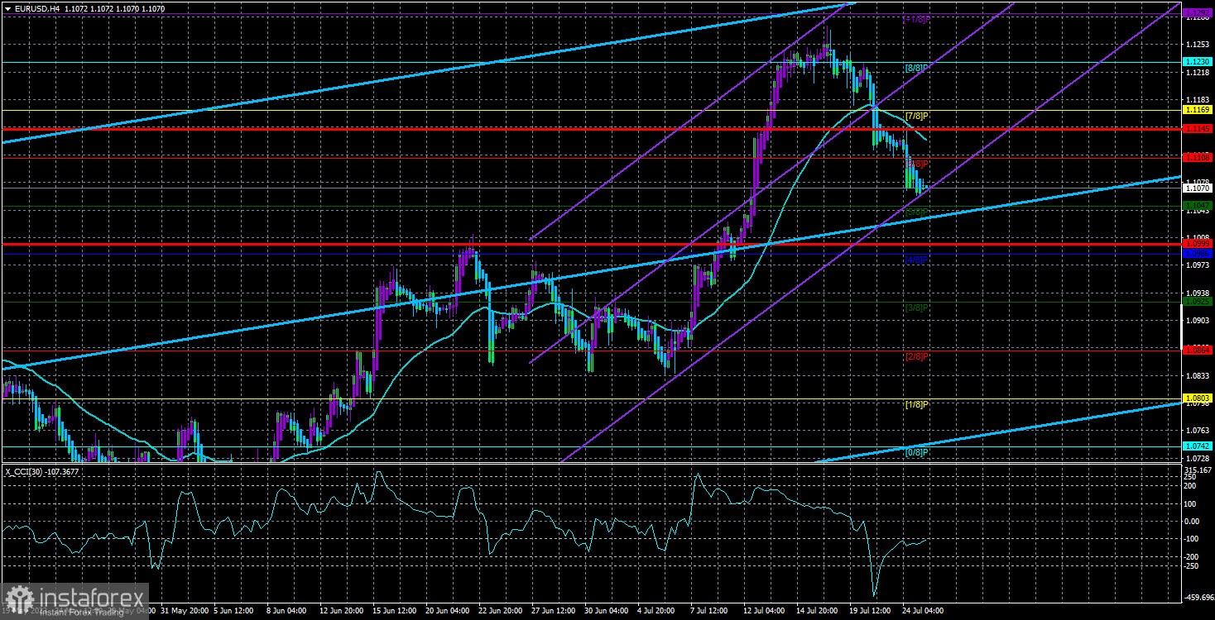
Task: Click the 1.0742 price tag
Action: pyautogui.click(x=1198, y=446)
